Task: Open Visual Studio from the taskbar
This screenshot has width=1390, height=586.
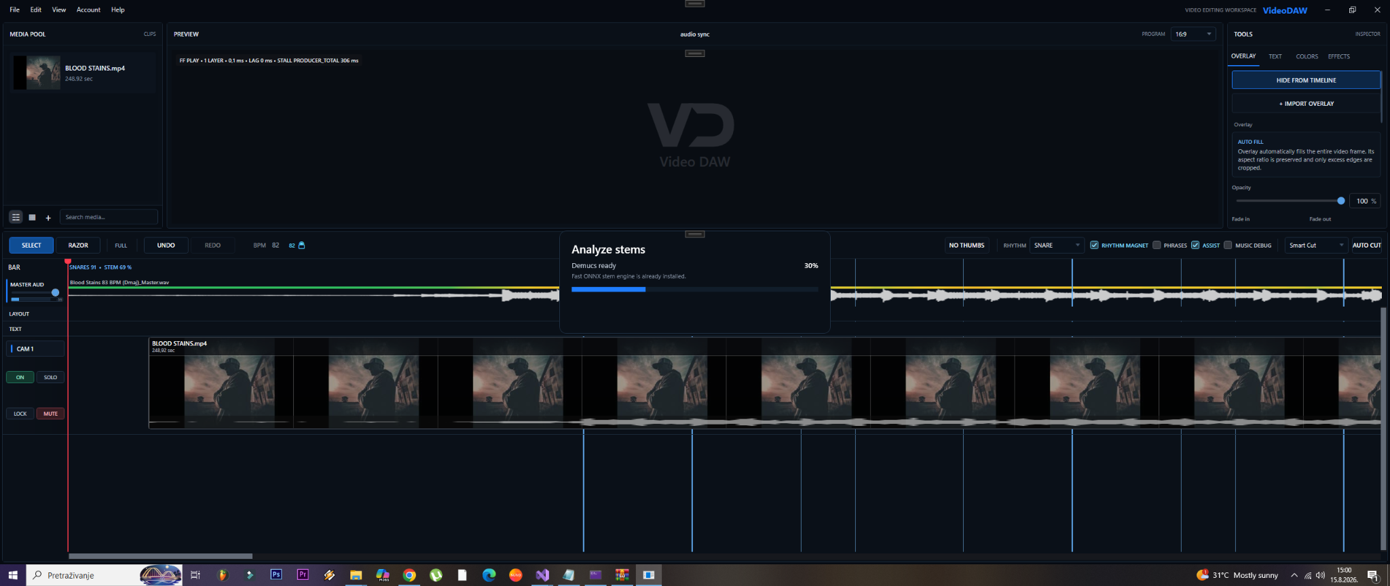Action: coord(542,574)
